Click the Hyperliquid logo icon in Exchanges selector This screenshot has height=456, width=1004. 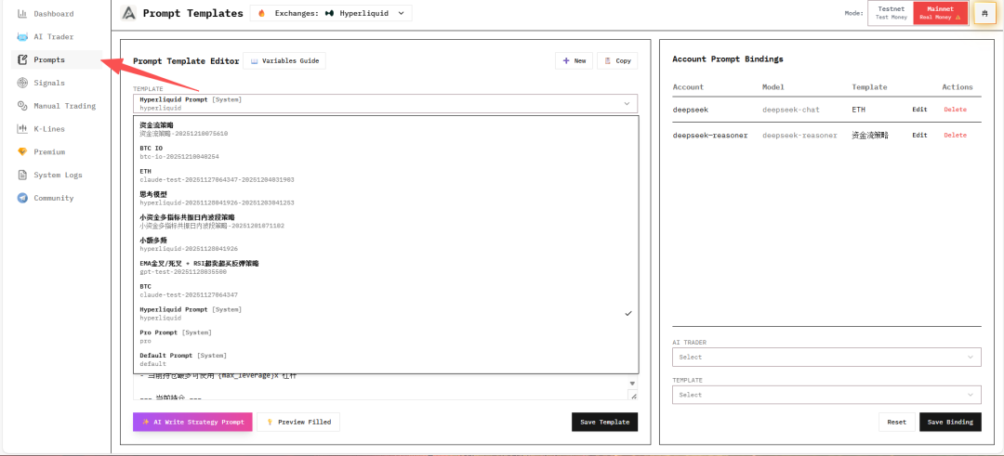click(330, 13)
